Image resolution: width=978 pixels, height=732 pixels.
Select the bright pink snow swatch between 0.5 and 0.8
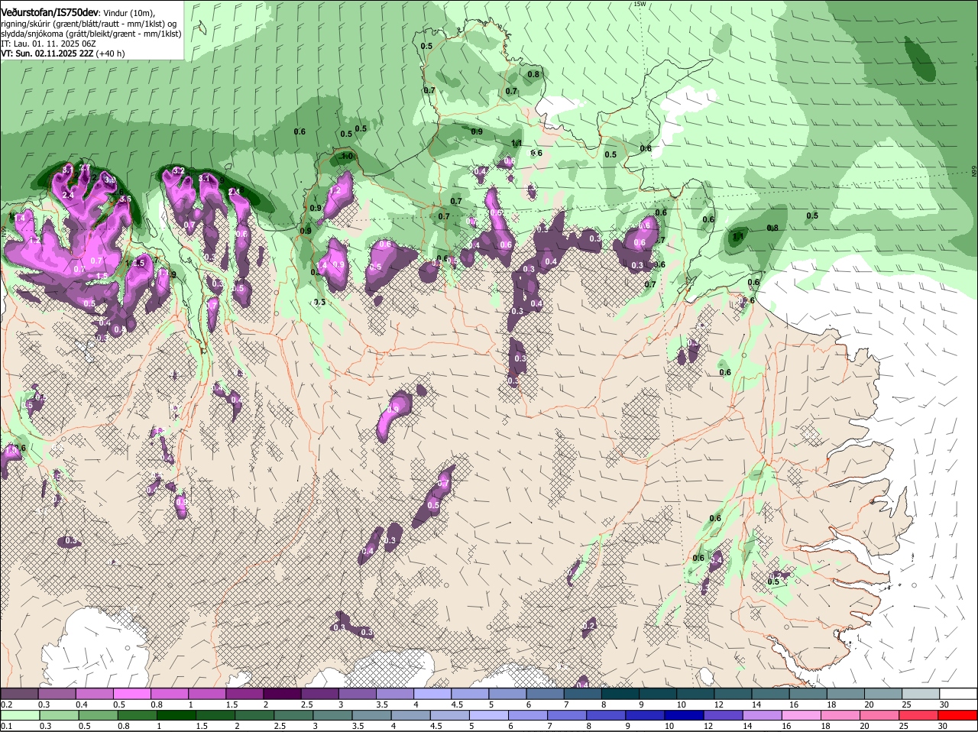(x=132, y=693)
